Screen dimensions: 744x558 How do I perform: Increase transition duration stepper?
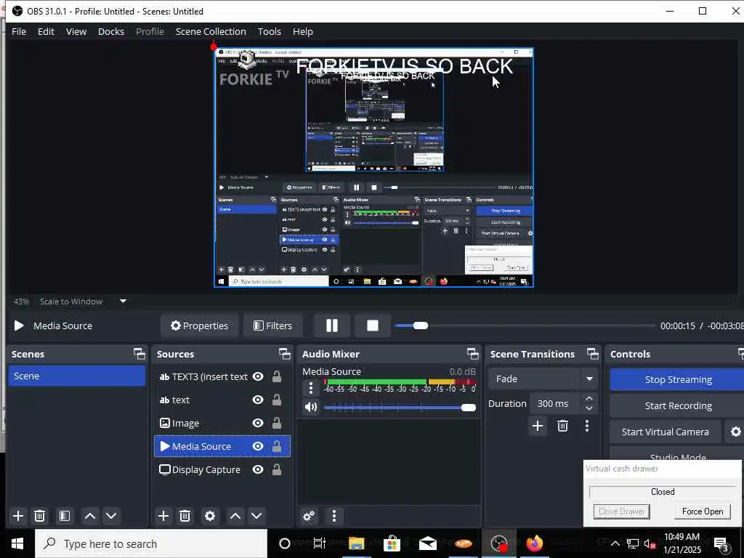click(x=589, y=398)
